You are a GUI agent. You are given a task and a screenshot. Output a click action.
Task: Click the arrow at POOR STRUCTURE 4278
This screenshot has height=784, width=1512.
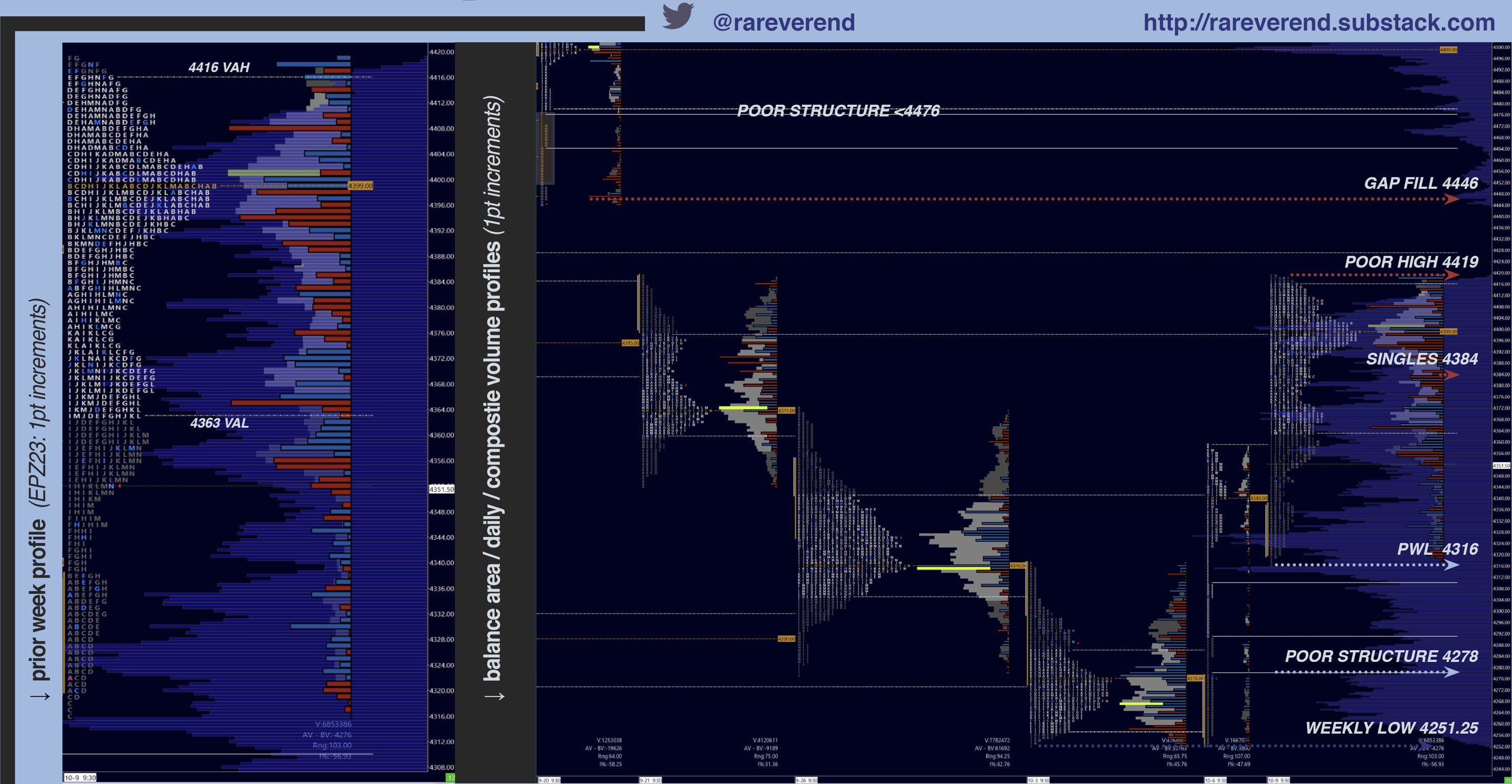[1451, 672]
